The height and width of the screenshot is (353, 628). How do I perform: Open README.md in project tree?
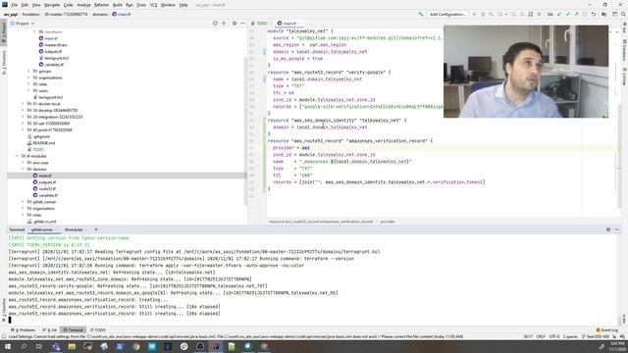(44, 143)
